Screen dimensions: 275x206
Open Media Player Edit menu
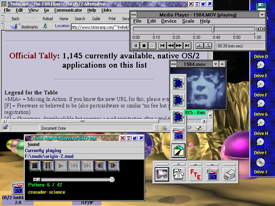151,21
